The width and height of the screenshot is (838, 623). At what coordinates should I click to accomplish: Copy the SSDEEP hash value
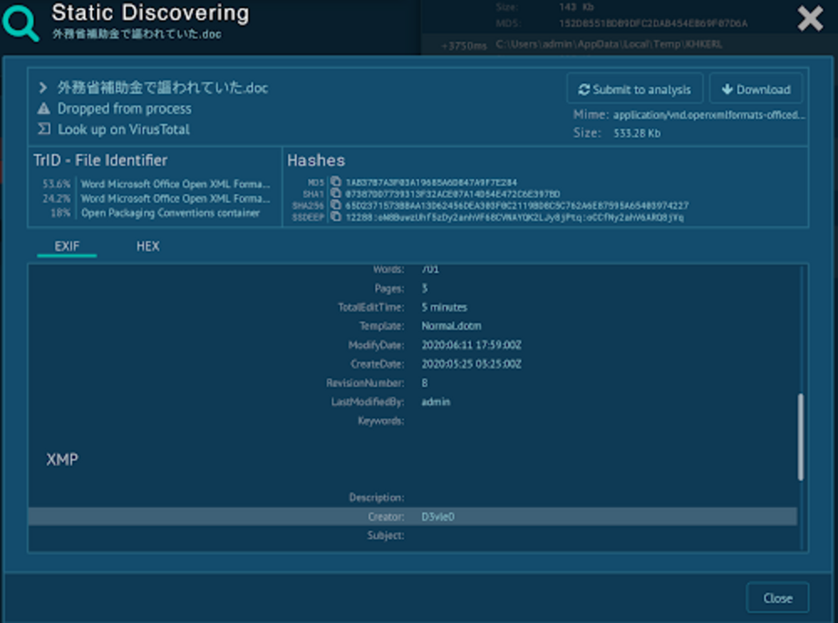pyautogui.click(x=335, y=216)
